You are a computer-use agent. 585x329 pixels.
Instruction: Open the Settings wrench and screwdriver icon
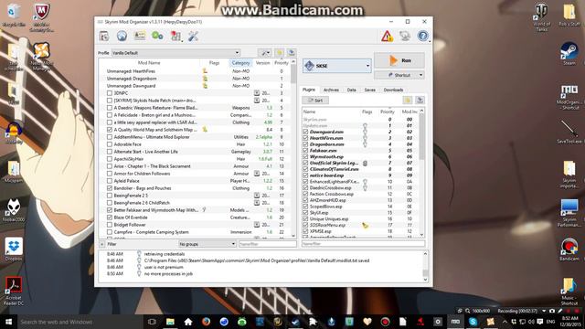click(x=193, y=37)
